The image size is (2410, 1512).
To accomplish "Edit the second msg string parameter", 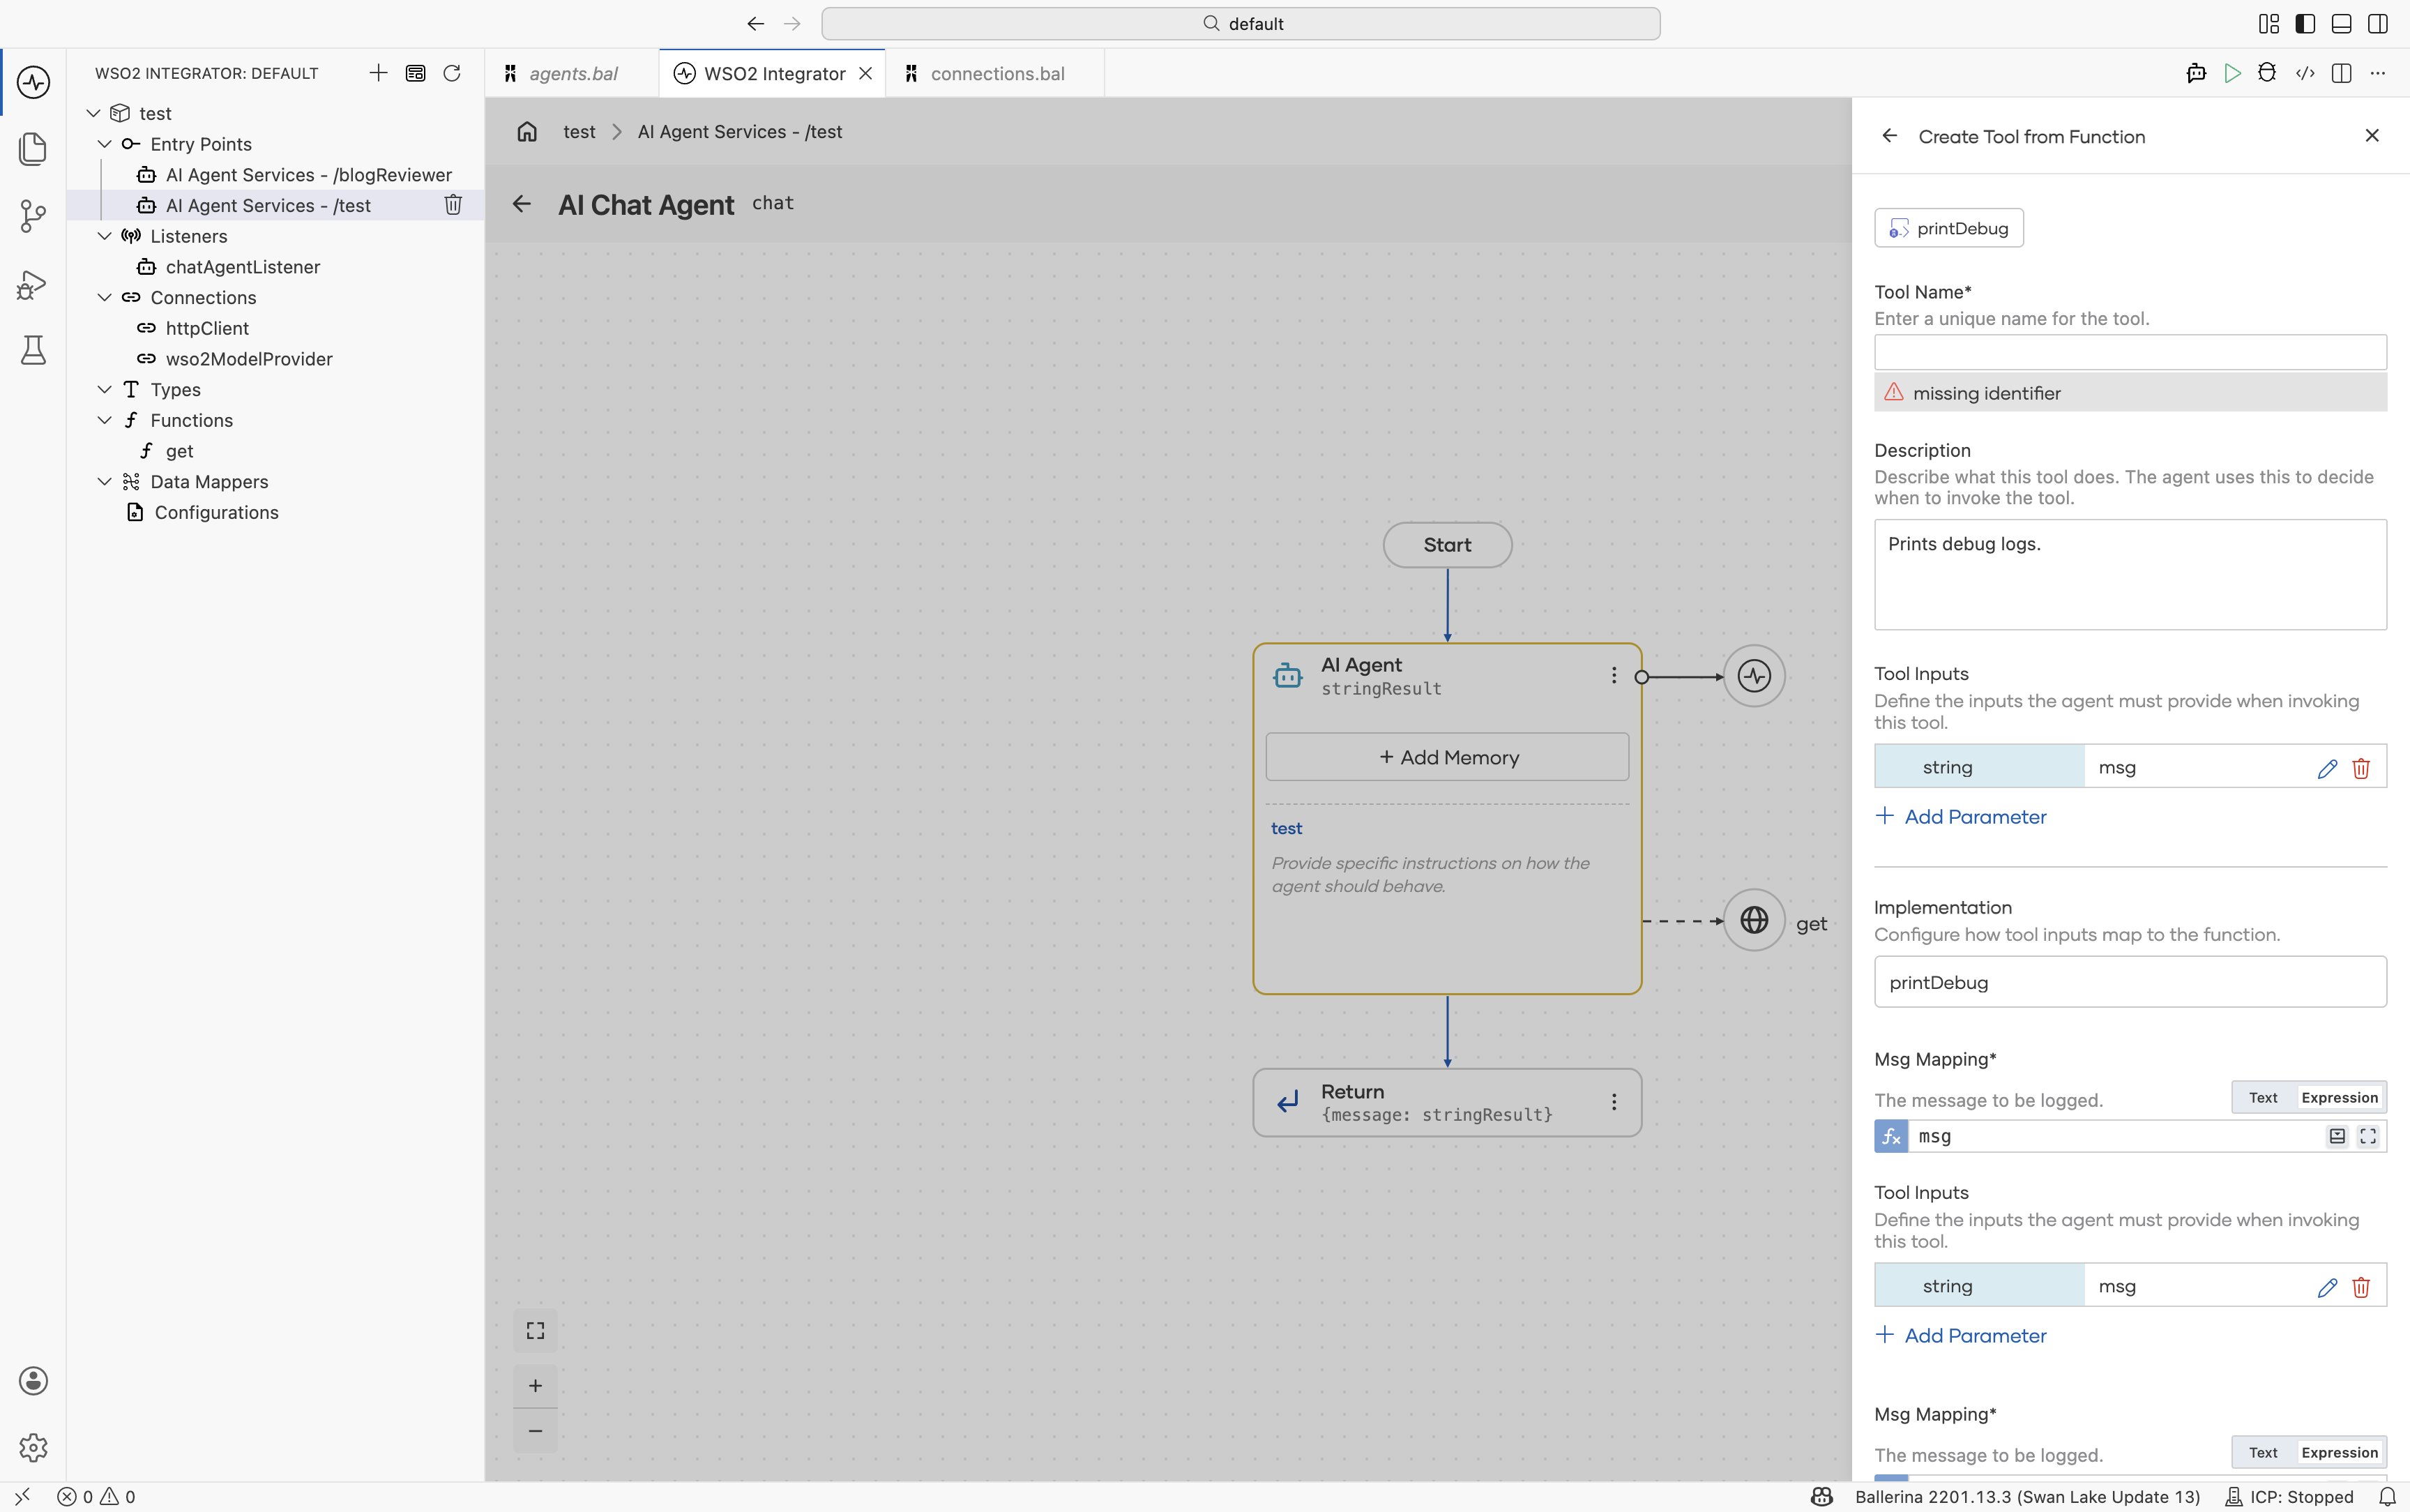I will point(2327,1287).
